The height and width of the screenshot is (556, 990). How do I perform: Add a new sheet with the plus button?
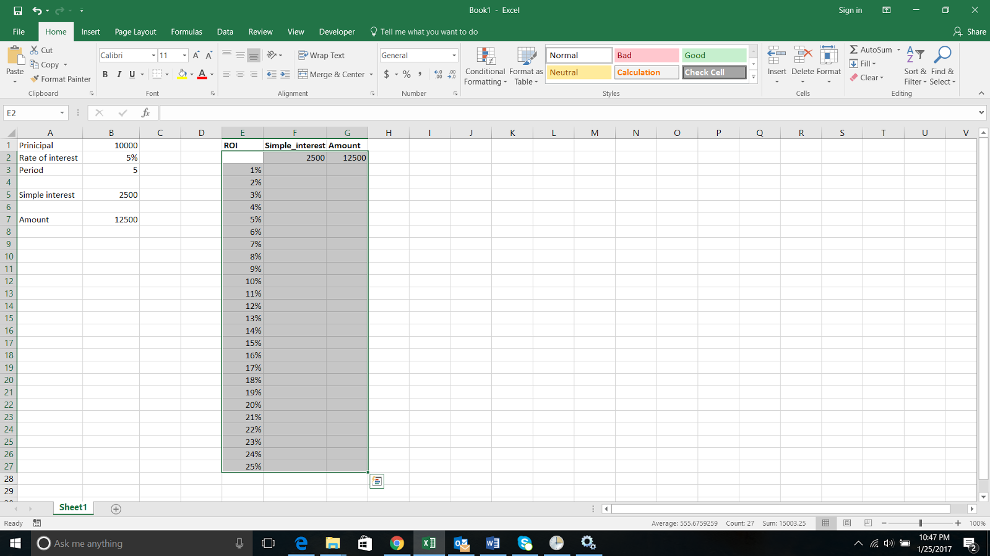click(115, 508)
